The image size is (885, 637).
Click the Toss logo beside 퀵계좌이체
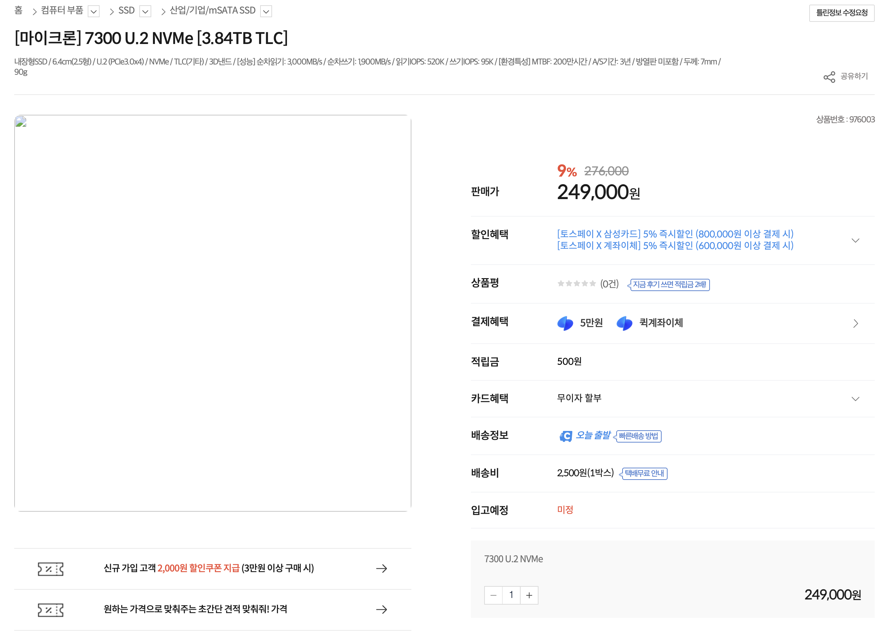pos(624,323)
